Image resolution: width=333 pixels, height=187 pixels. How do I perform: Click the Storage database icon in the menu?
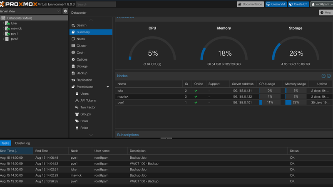pyautogui.click(x=73, y=66)
